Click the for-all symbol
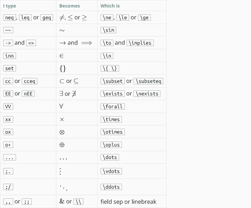Image resolution: width=251 pixels, height=208 pixels. click(62, 107)
